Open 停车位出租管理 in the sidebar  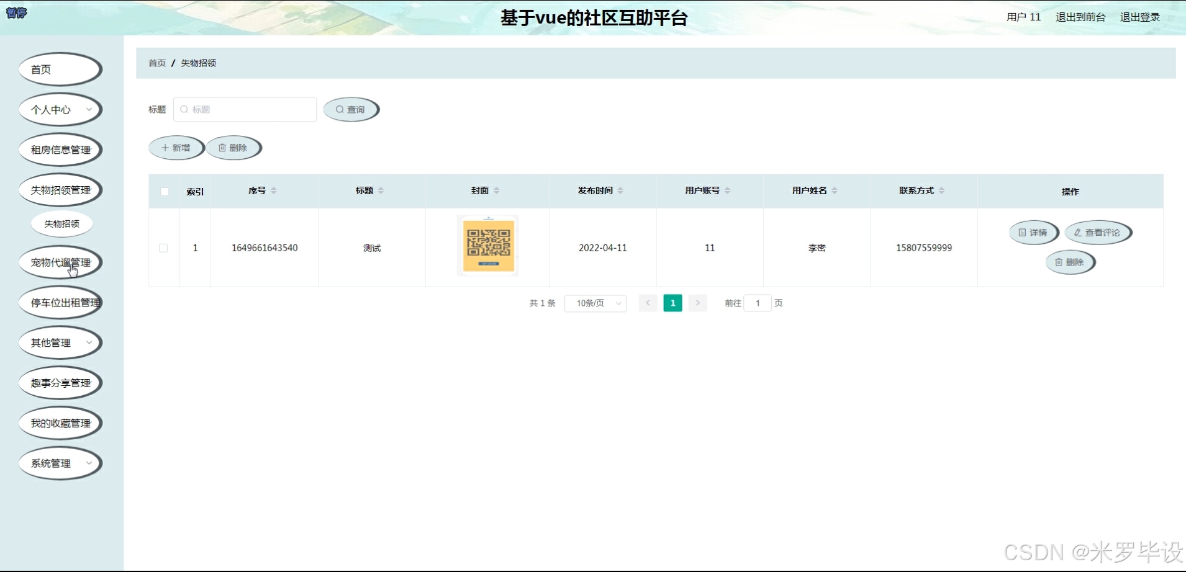point(60,303)
